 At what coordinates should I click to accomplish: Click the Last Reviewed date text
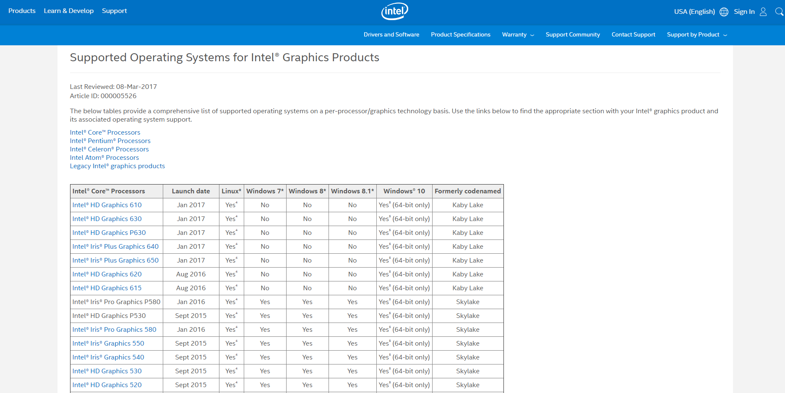pyautogui.click(x=113, y=87)
